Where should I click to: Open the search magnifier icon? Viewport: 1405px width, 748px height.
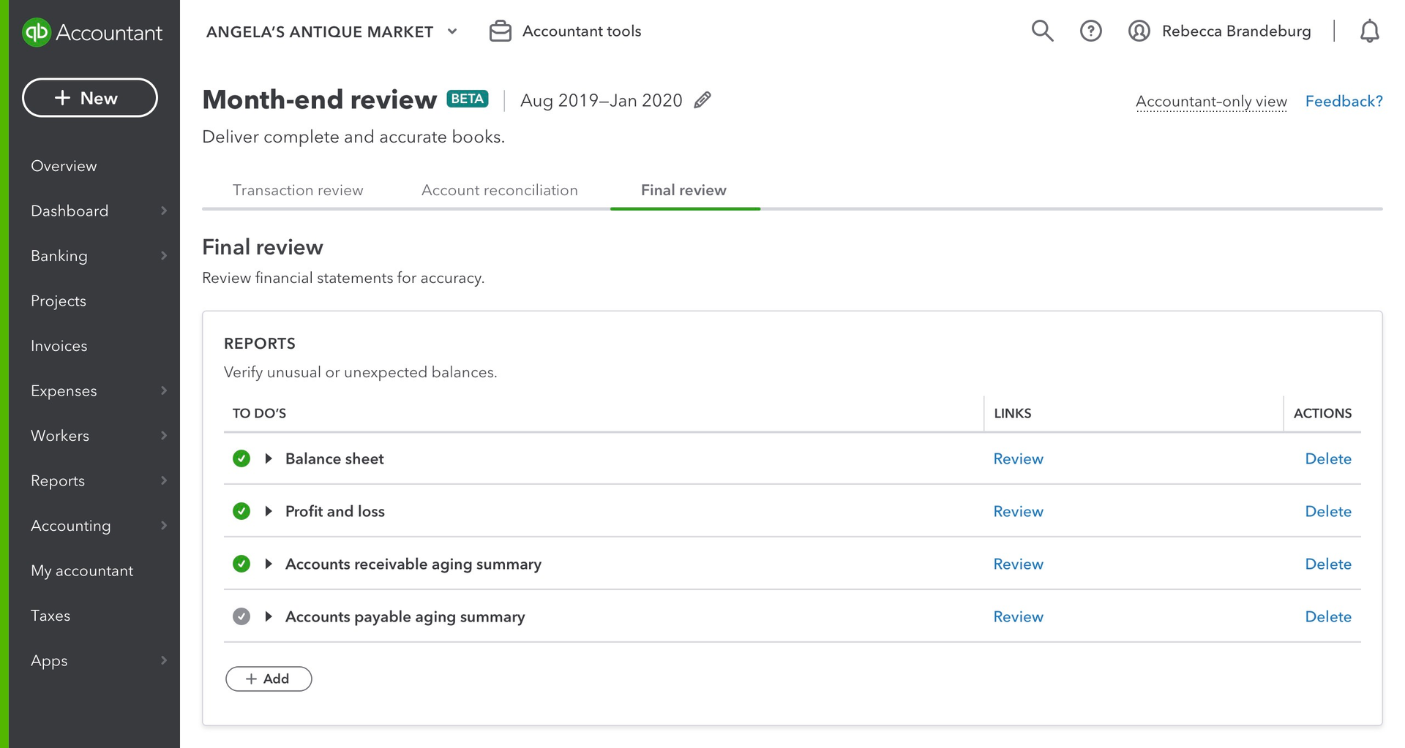point(1042,31)
